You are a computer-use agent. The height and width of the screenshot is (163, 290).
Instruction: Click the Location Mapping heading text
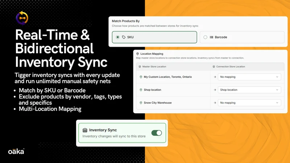[152, 54]
